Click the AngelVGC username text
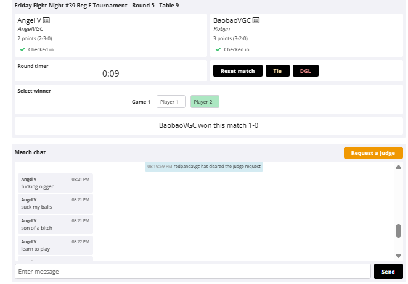The height and width of the screenshot is (284, 408). click(x=30, y=29)
